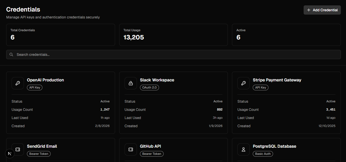
Task: Click the Manage API keys subtitle text
Action: [53, 17]
